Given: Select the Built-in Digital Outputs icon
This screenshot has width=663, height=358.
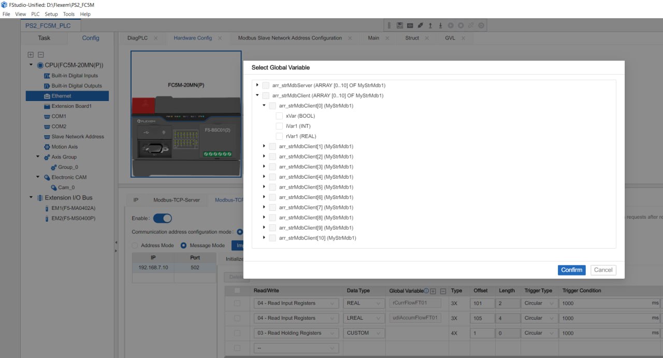Looking at the screenshot, I should pyautogui.click(x=47, y=86).
